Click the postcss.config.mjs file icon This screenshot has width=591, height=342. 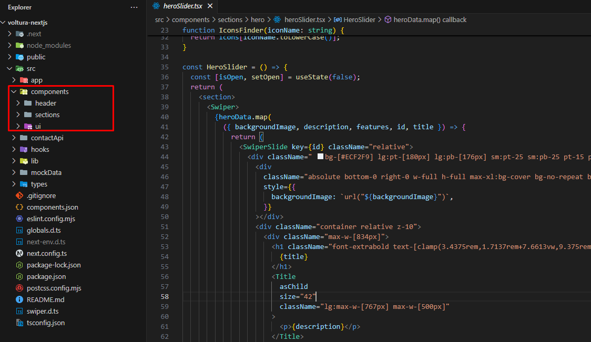19,288
